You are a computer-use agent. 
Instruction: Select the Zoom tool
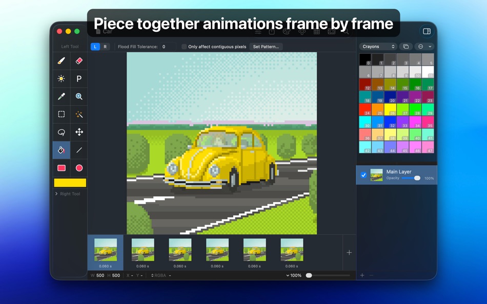79,96
